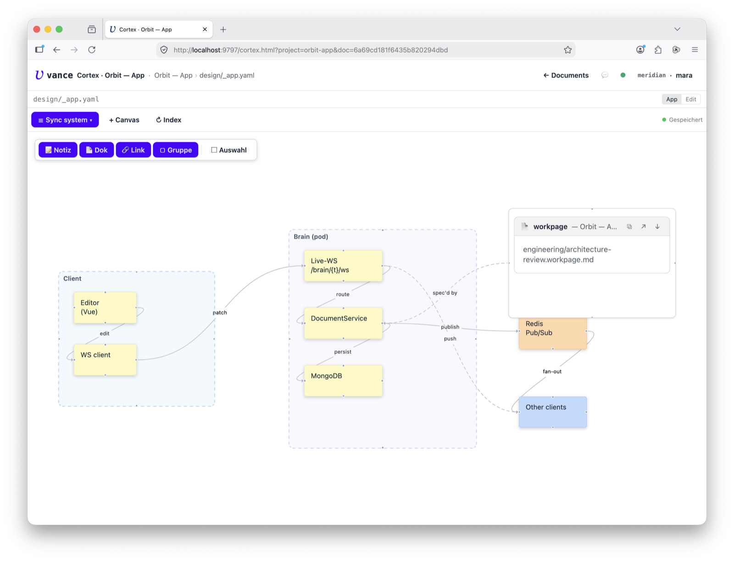
Task: Click the push edge label
Action: click(450, 339)
